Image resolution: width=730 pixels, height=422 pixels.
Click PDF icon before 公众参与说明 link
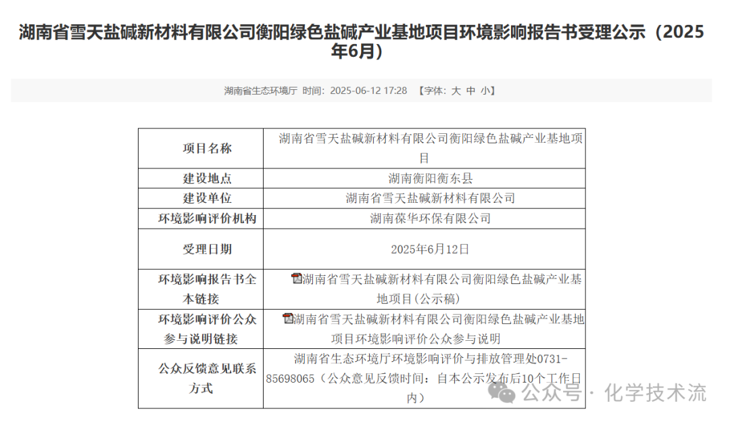click(288, 319)
